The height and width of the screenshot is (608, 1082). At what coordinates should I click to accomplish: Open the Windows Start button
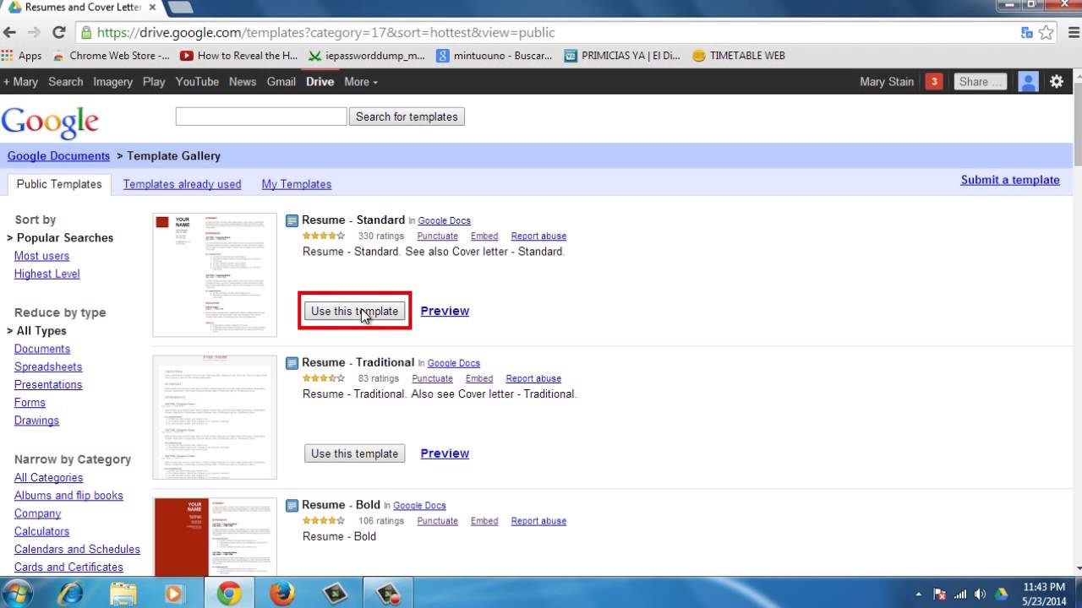17,593
